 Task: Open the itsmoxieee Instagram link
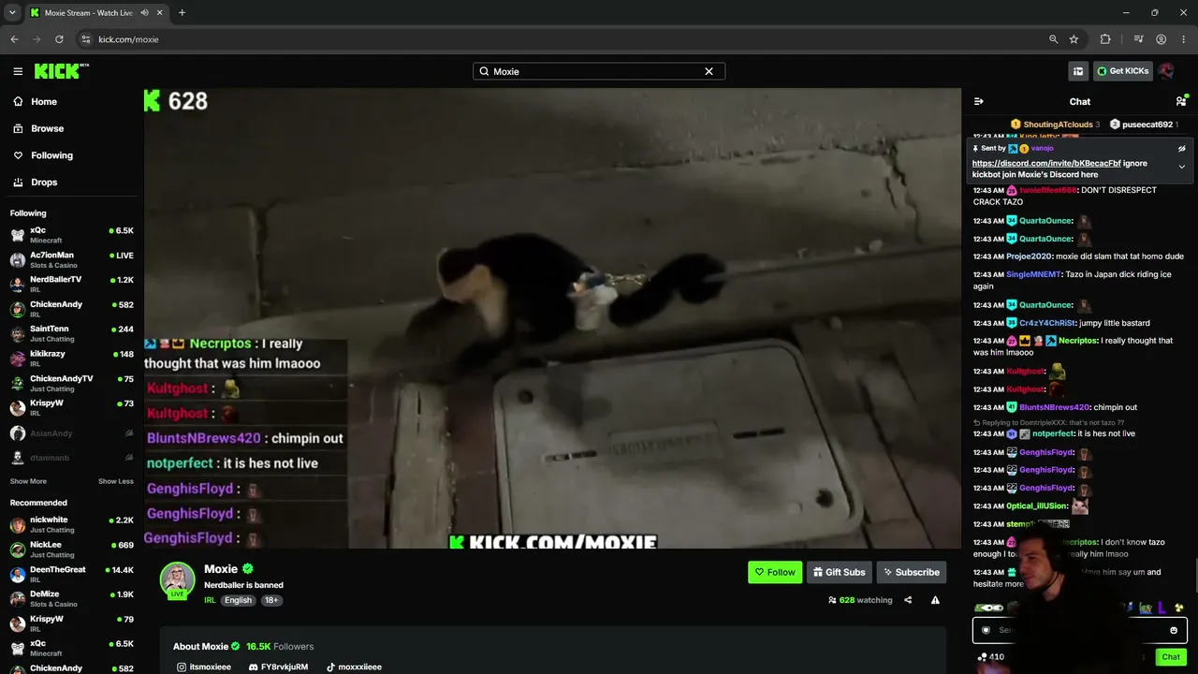click(203, 667)
